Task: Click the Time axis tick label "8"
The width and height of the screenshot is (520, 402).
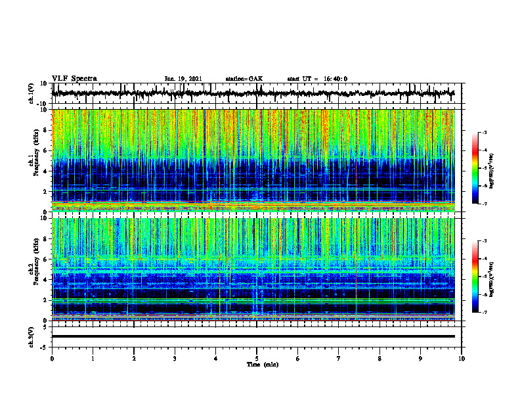Action: (379, 359)
